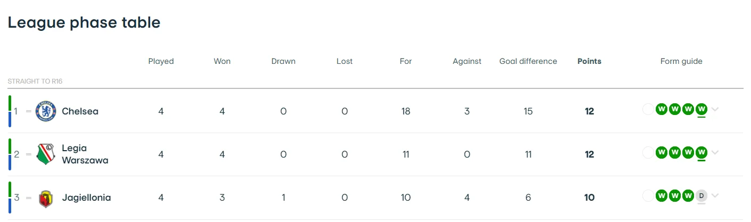
Task: Open the Legia Warszawa team name link
Action: 85,154
